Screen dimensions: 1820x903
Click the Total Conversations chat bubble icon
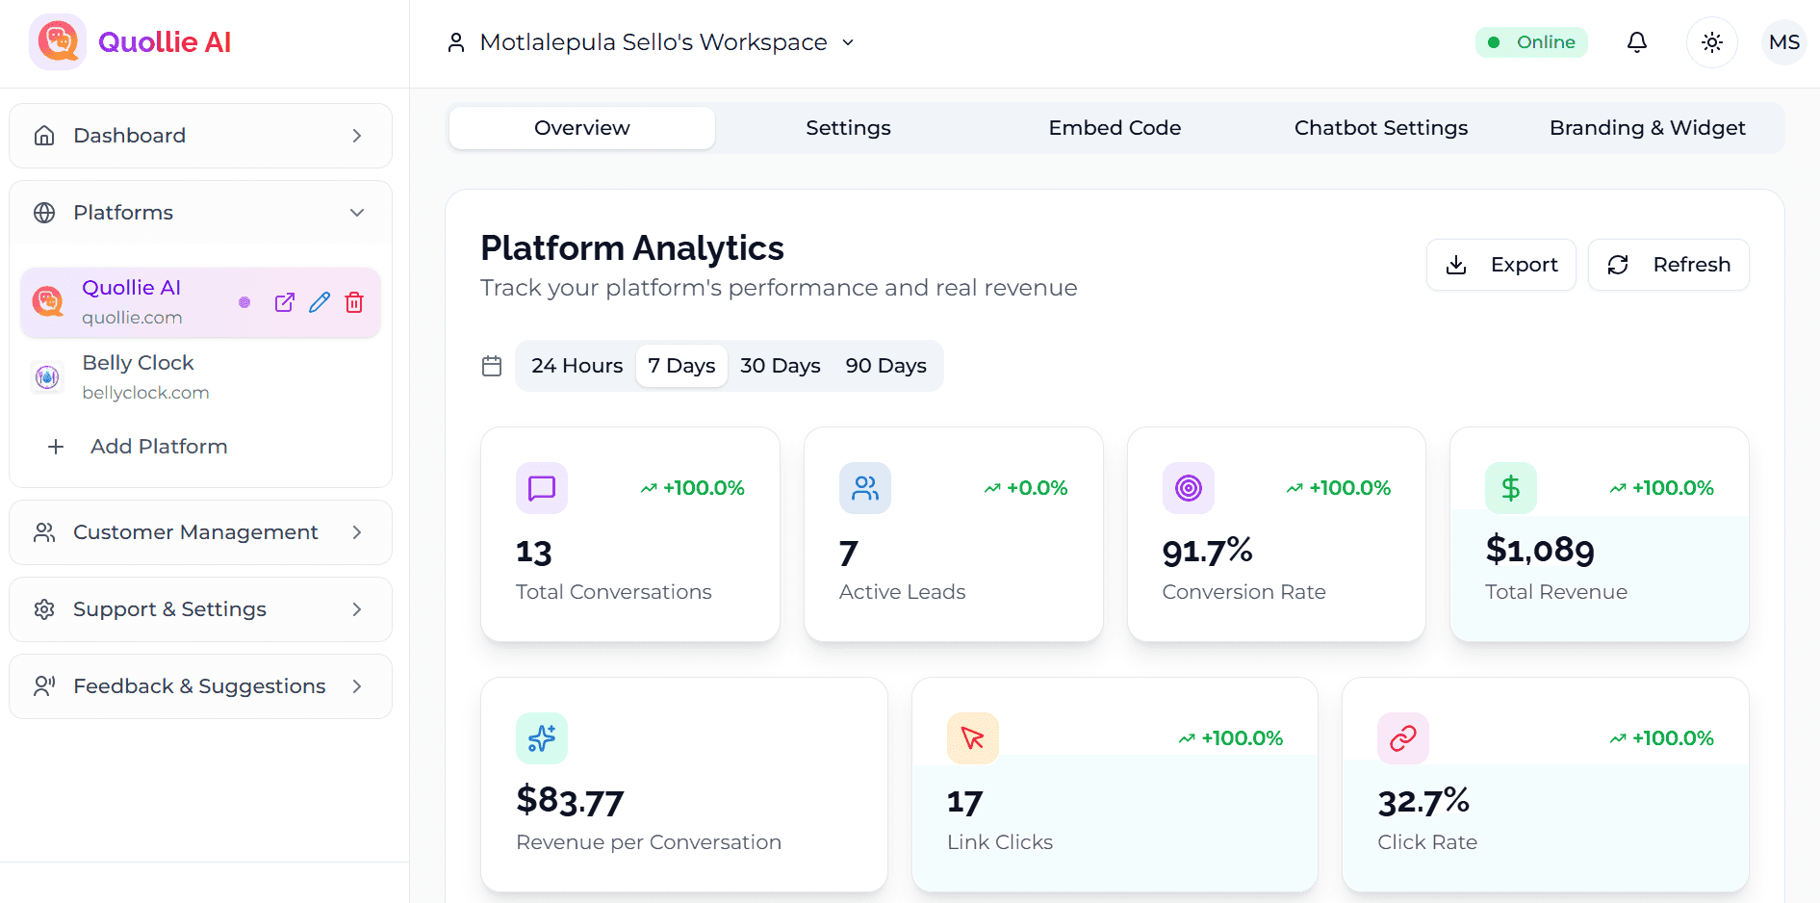tap(541, 488)
